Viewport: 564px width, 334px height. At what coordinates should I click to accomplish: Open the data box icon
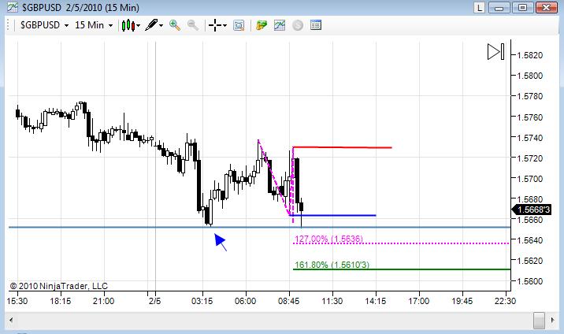(x=239, y=25)
